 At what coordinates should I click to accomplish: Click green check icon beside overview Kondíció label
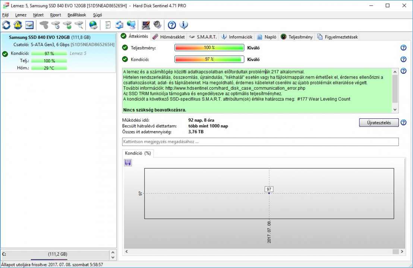pos(125,59)
